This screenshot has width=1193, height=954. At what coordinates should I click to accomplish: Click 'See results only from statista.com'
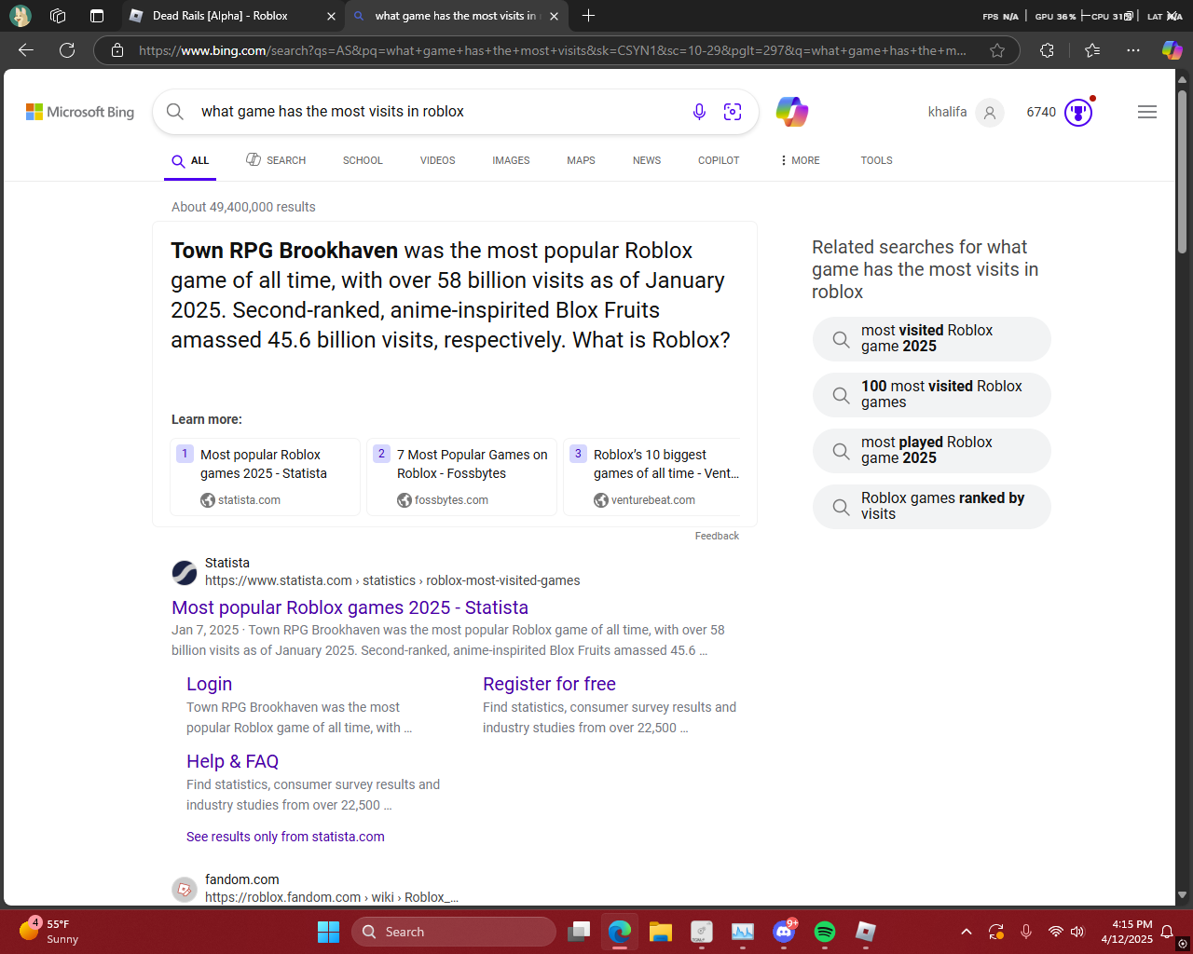(285, 837)
